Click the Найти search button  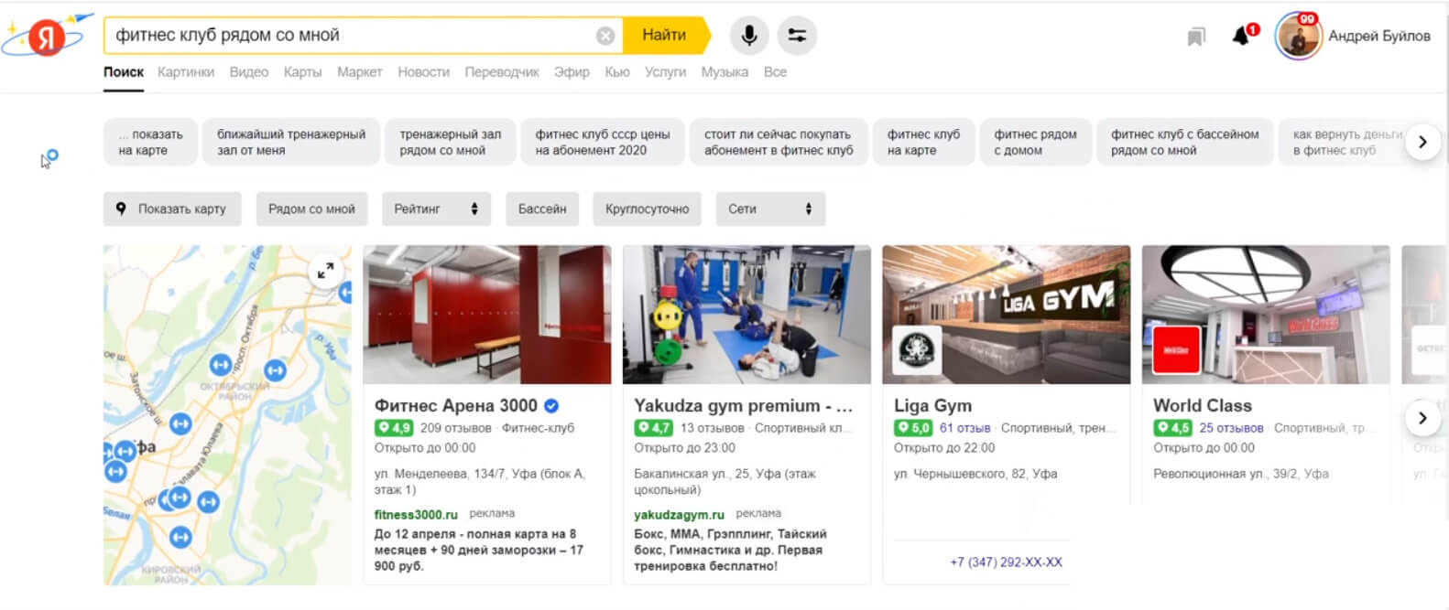666,36
